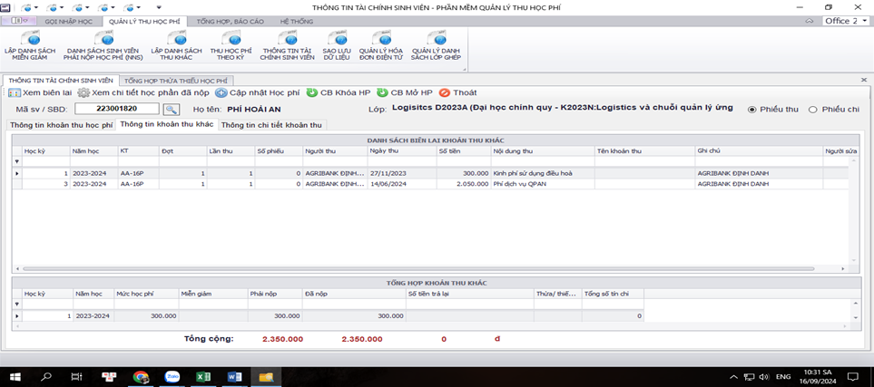Screen dimensions: 874x387
Task: Expand the row for học kỳ 3
Action: tap(16, 184)
